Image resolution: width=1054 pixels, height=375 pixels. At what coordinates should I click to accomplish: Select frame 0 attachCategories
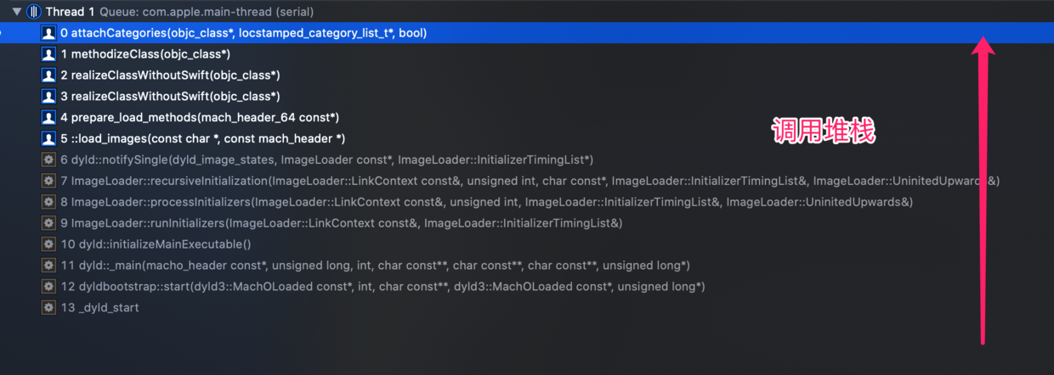point(527,33)
